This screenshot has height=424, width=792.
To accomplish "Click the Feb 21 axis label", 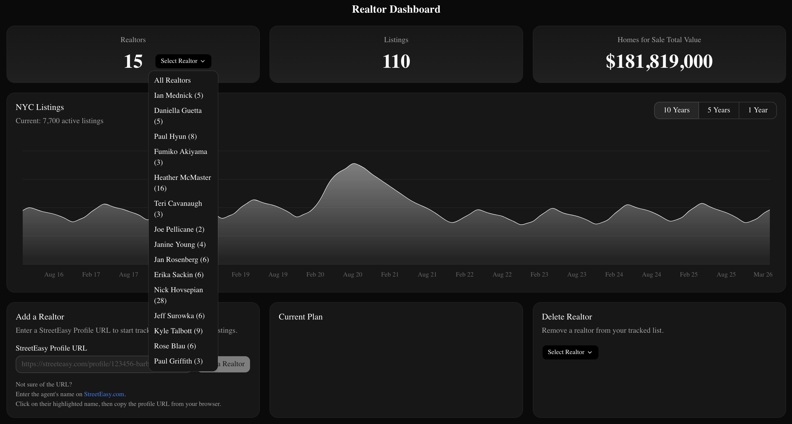I will pyautogui.click(x=390, y=274).
